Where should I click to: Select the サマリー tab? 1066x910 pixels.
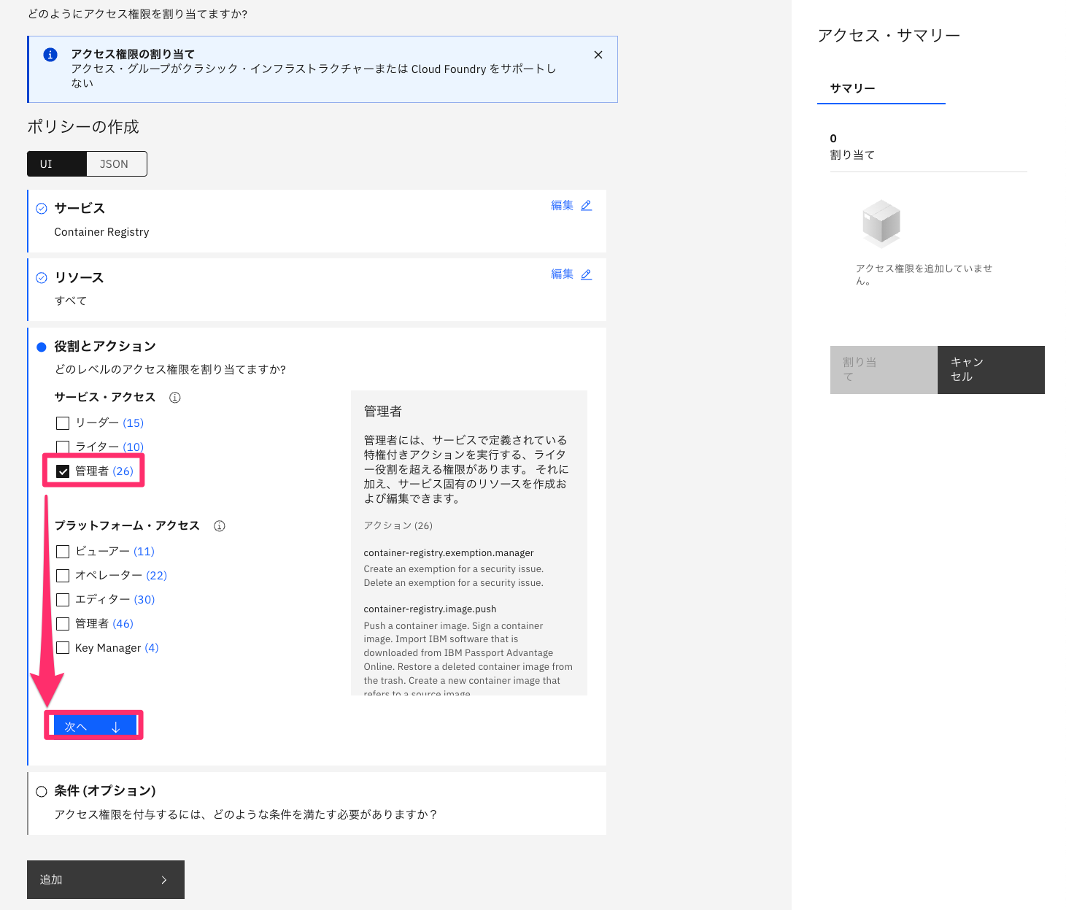[852, 88]
